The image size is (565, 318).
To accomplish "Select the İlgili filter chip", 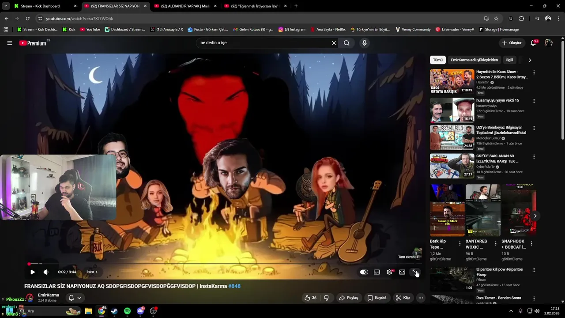I will click(509, 60).
